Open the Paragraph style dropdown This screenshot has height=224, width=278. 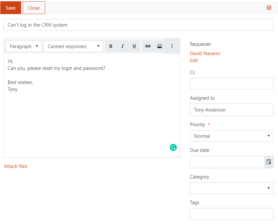click(24, 46)
